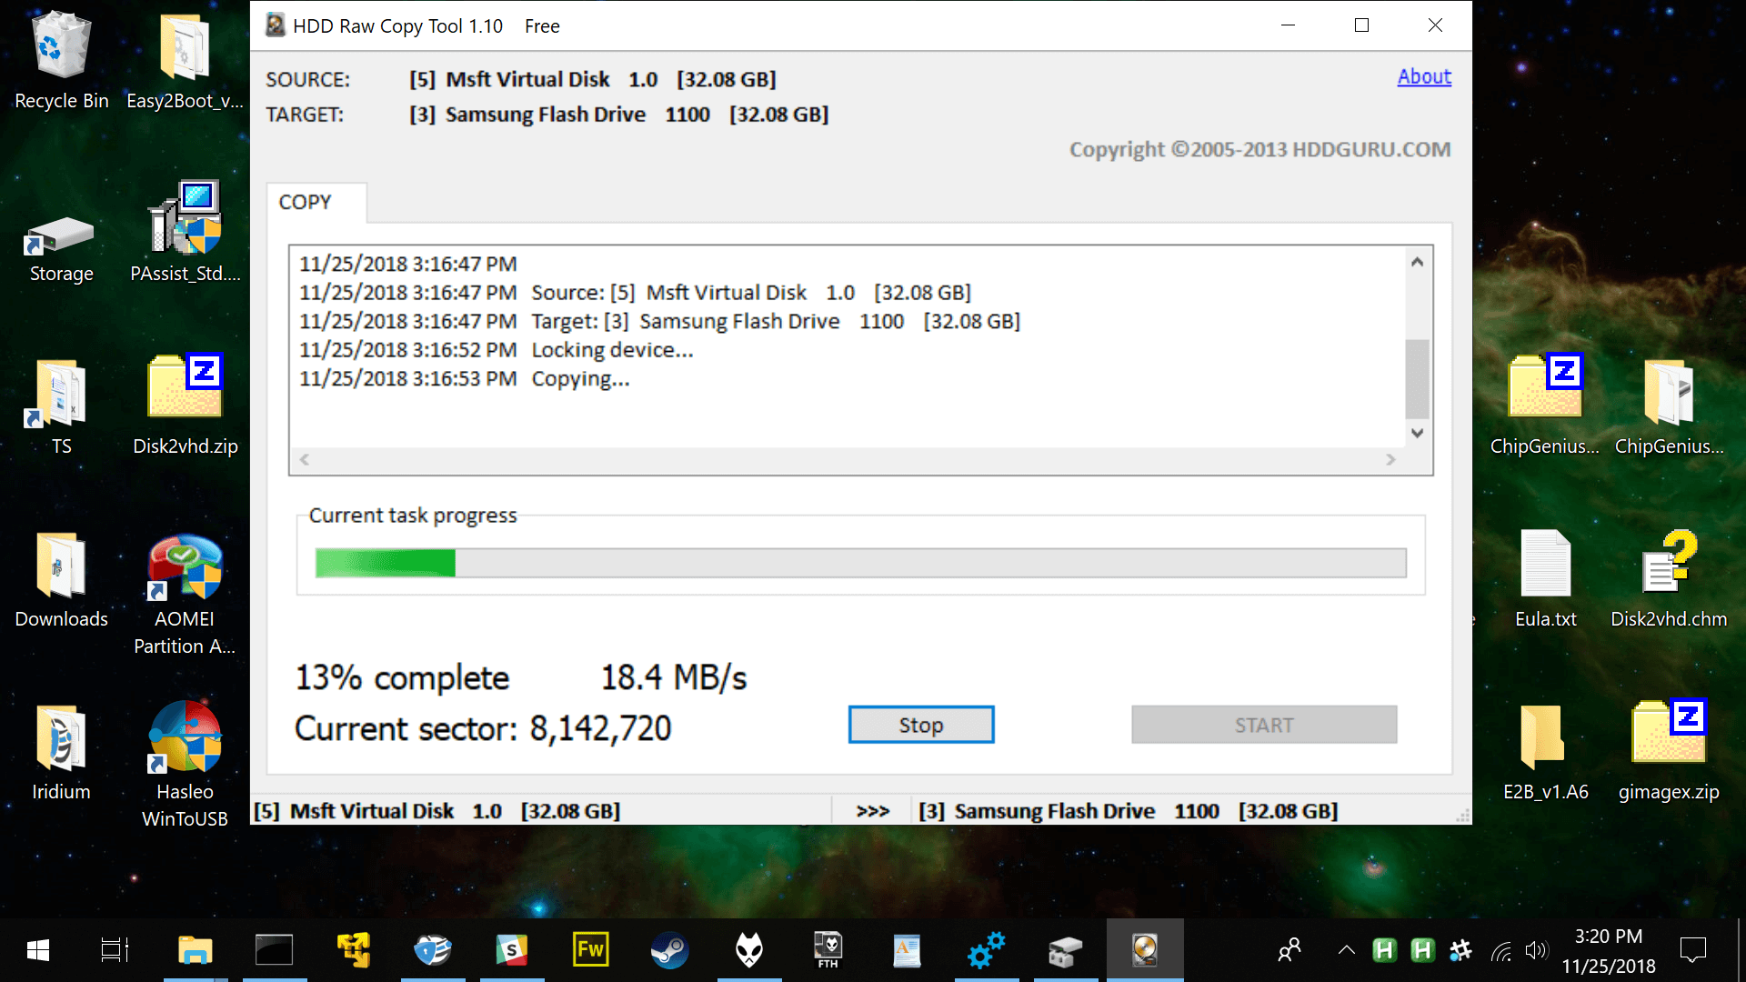Select the COPY tab
This screenshot has height=982, width=1746.
316,202
